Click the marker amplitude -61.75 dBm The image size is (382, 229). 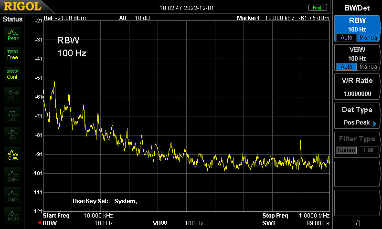point(314,18)
